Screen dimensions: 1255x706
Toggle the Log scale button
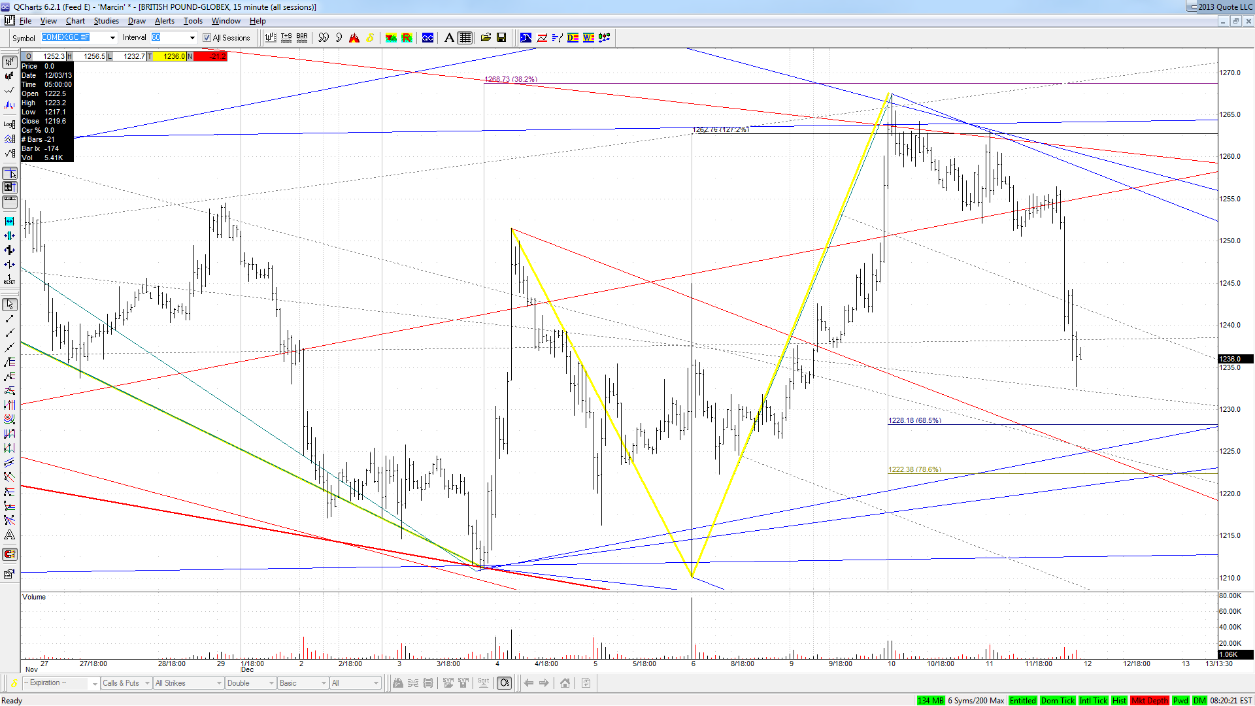pyautogui.click(x=9, y=124)
